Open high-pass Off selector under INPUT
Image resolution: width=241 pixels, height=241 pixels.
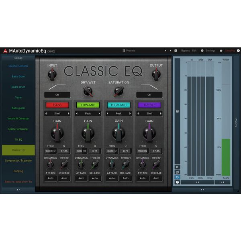point(57,95)
